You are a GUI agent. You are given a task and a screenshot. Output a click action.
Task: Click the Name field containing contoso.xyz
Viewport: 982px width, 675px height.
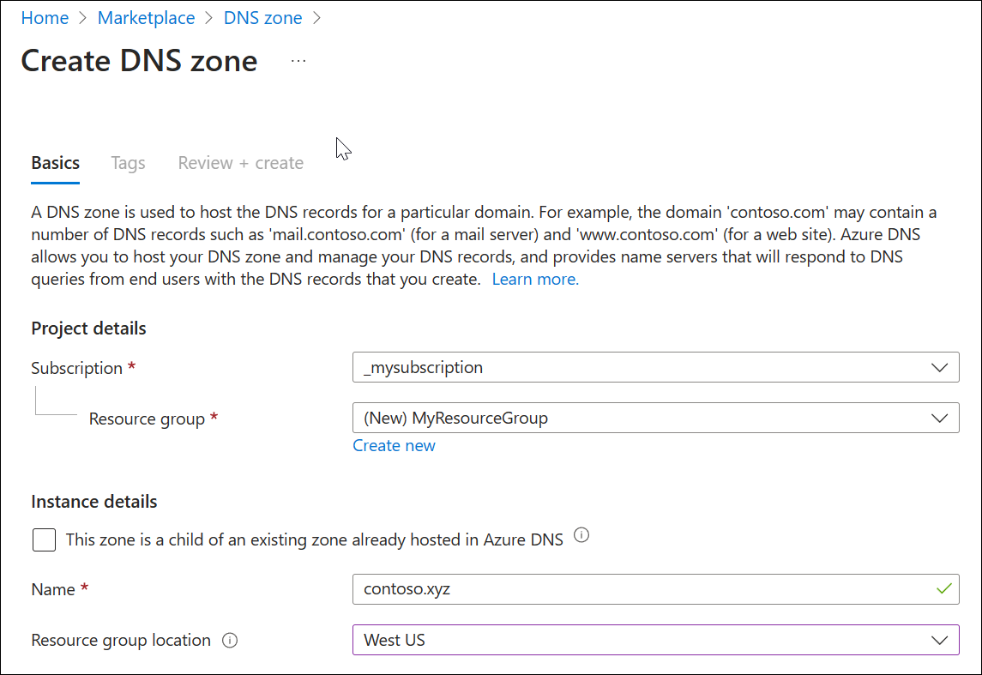pos(643,589)
